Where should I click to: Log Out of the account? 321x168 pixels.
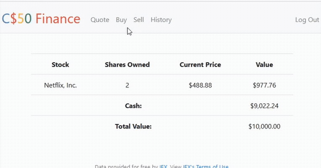[307, 20]
